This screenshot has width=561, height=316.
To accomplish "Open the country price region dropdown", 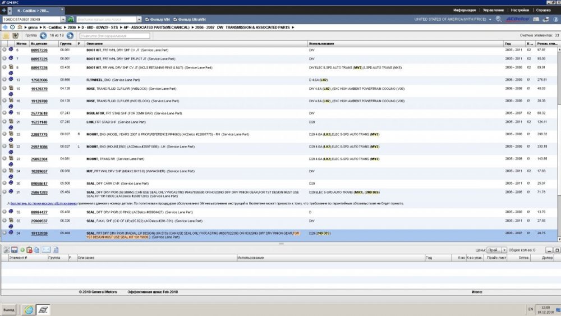I will (490, 19).
